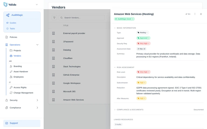207x129 pixels.
Task: Click the building icon beside Amazon Web Services
Action: click(53, 100)
